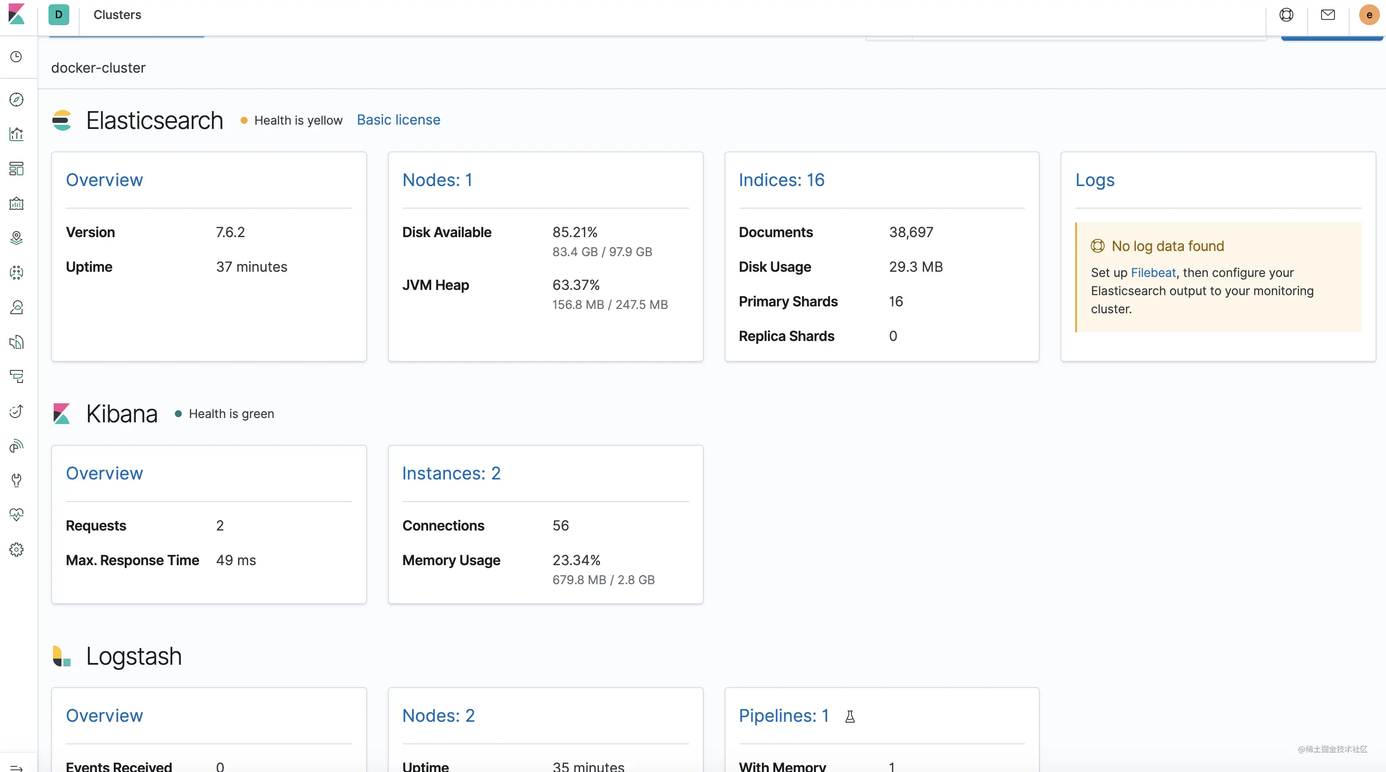Click 156.8 MB / 247.5 MB text
Screen dimensions: 1386x772
pyautogui.click(x=610, y=305)
